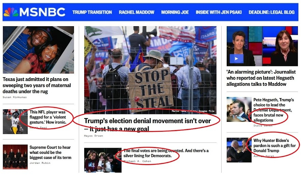The height and width of the screenshot is (177, 301).
Task: View author Hayes Brown's byline
Action: pos(93,136)
